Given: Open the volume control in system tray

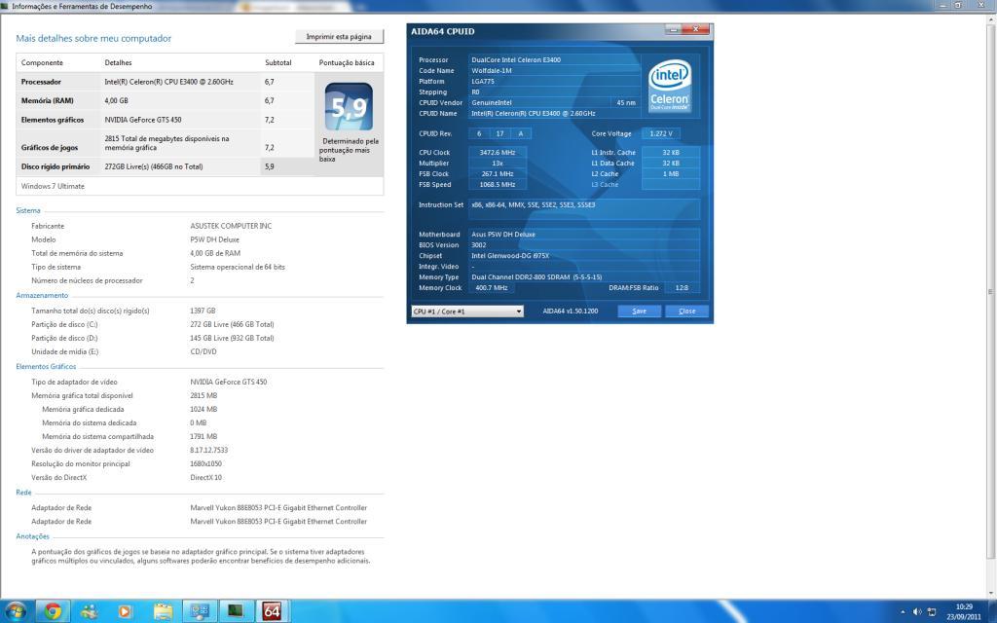Looking at the screenshot, I should point(917,611).
